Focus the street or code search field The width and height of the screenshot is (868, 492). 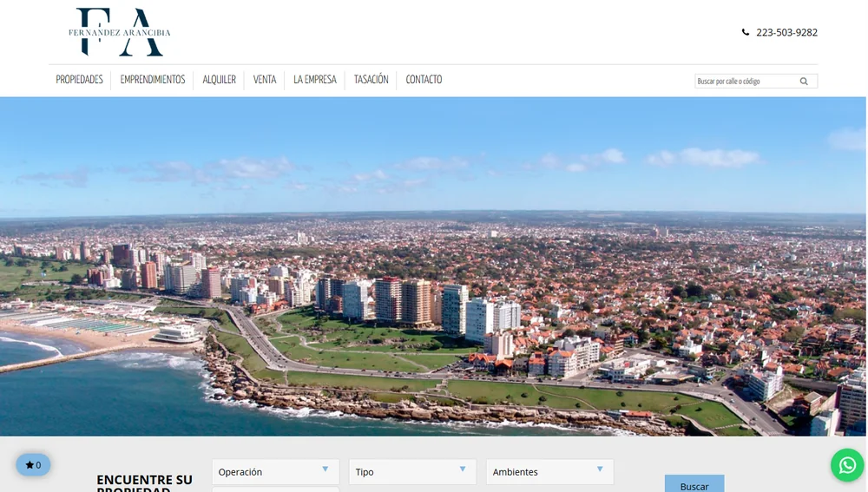coord(745,82)
